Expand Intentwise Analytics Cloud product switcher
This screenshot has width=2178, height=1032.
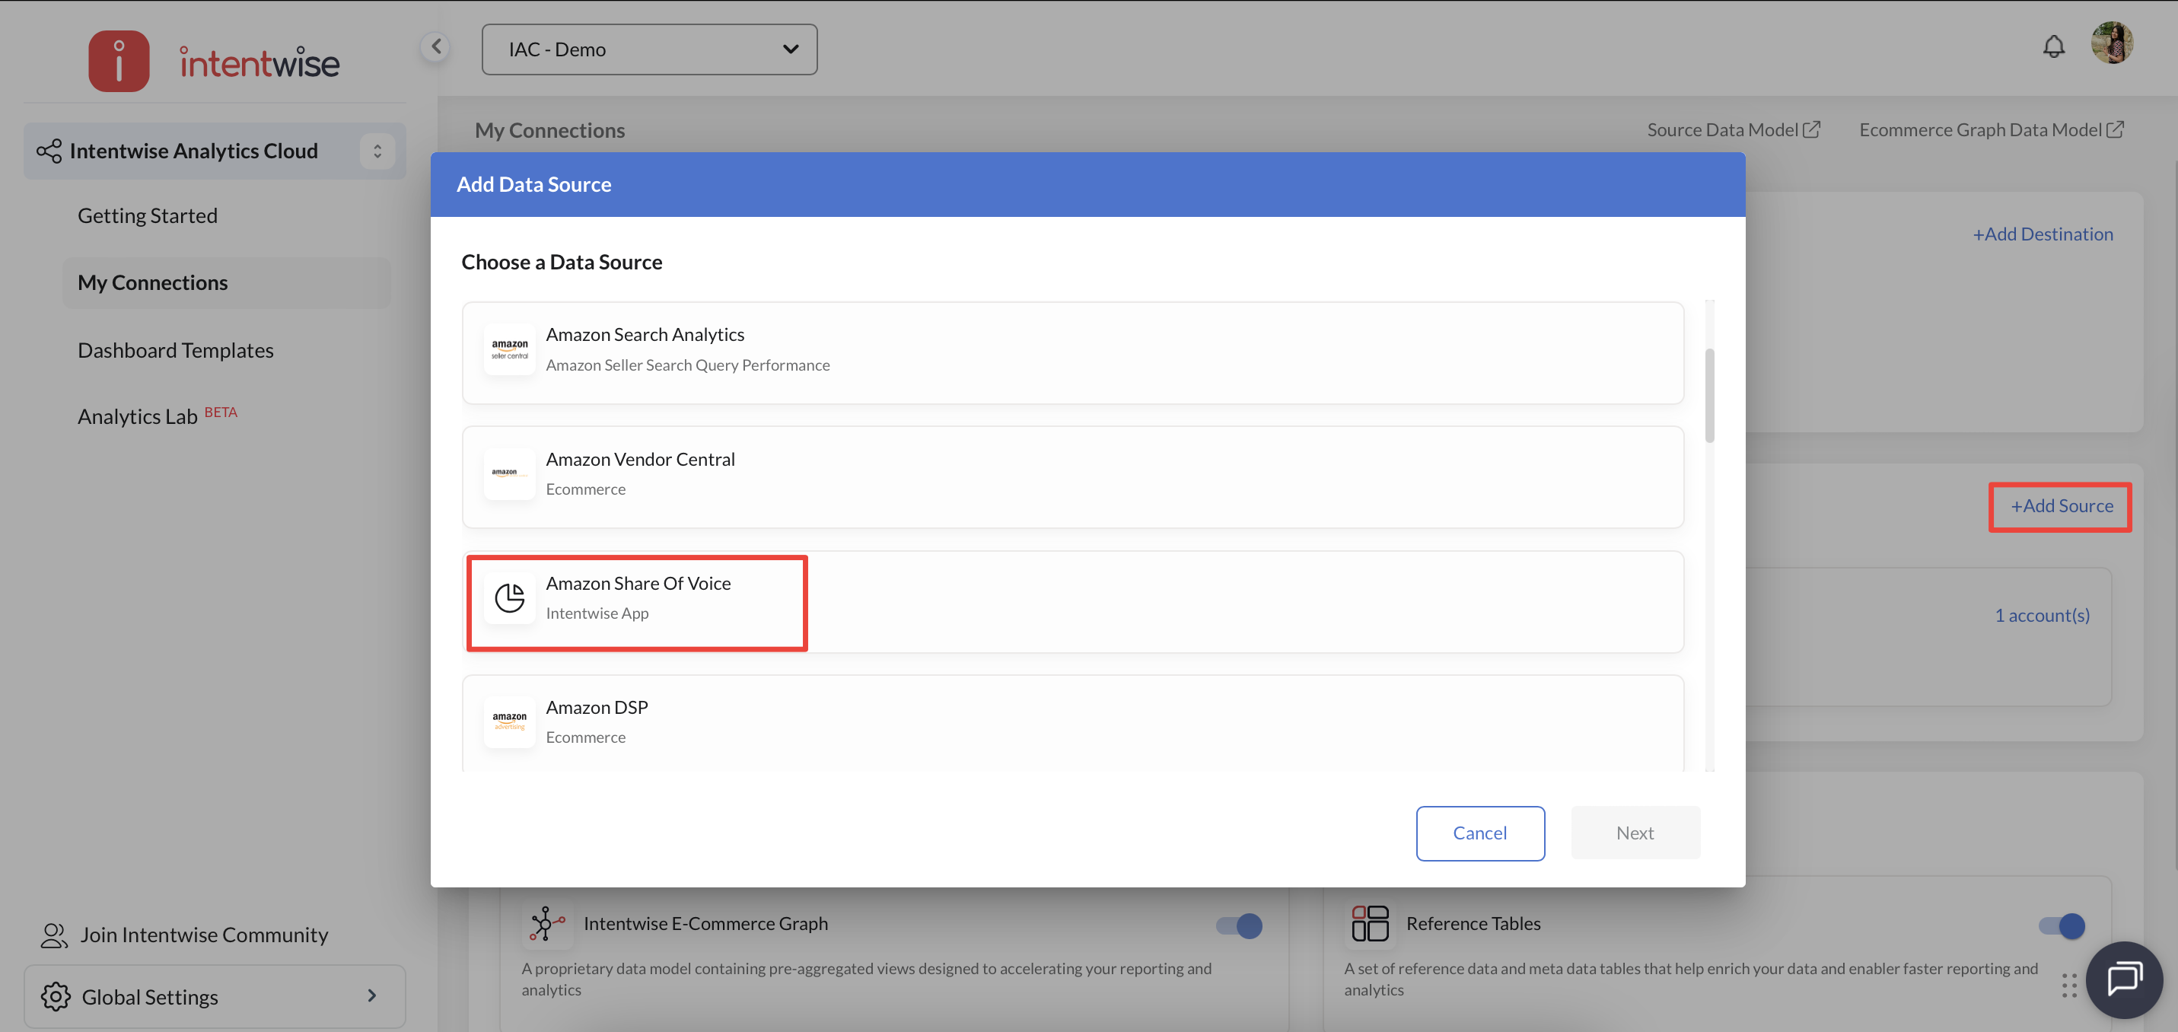pyautogui.click(x=377, y=151)
